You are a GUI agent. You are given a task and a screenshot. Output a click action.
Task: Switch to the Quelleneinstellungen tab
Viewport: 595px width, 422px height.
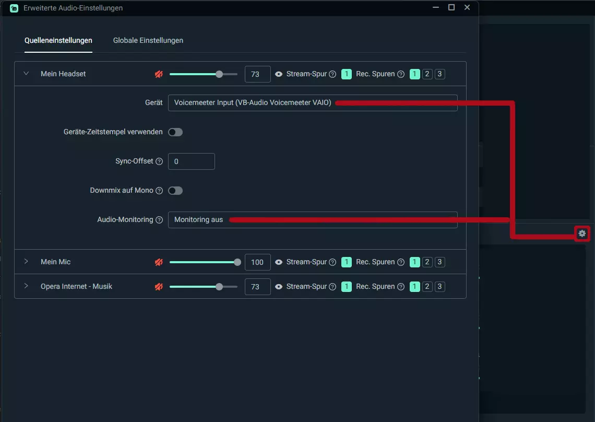click(x=58, y=41)
